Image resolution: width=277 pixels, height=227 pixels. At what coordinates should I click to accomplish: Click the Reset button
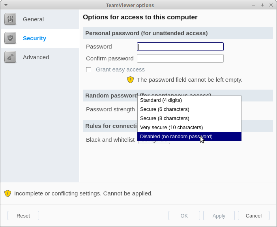tap(23, 216)
